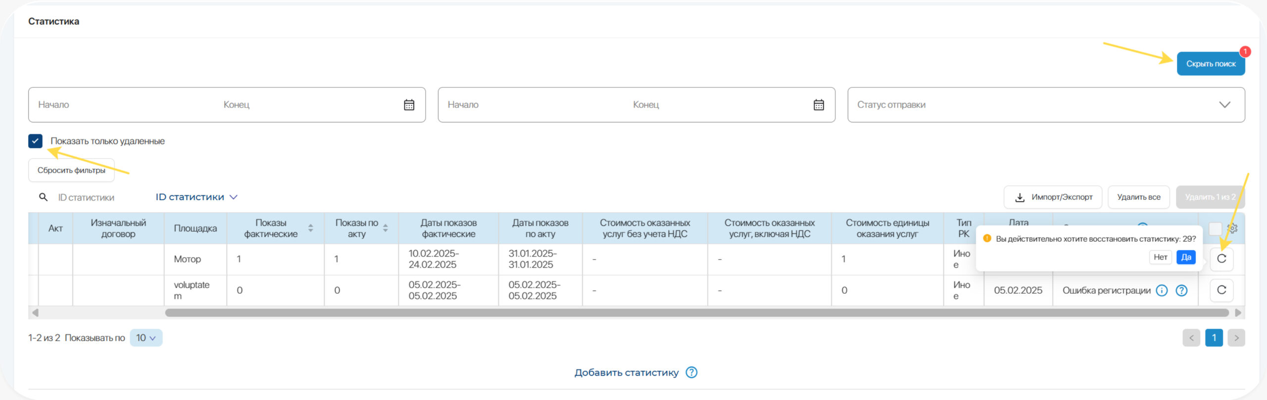Click restore icon in the voluptatem row
This screenshot has height=400, width=1267.
click(1221, 290)
